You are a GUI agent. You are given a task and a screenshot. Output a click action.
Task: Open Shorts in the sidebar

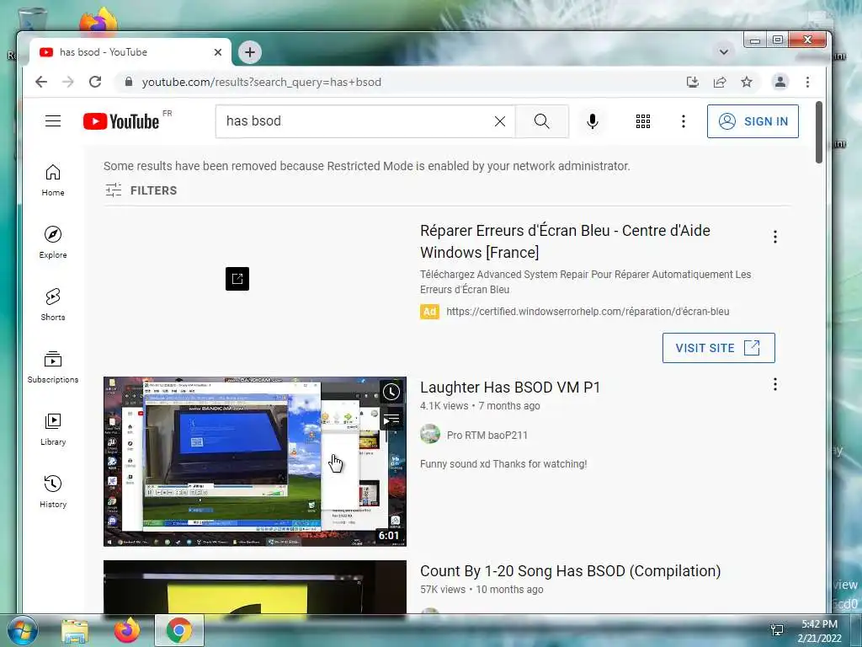(53, 305)
